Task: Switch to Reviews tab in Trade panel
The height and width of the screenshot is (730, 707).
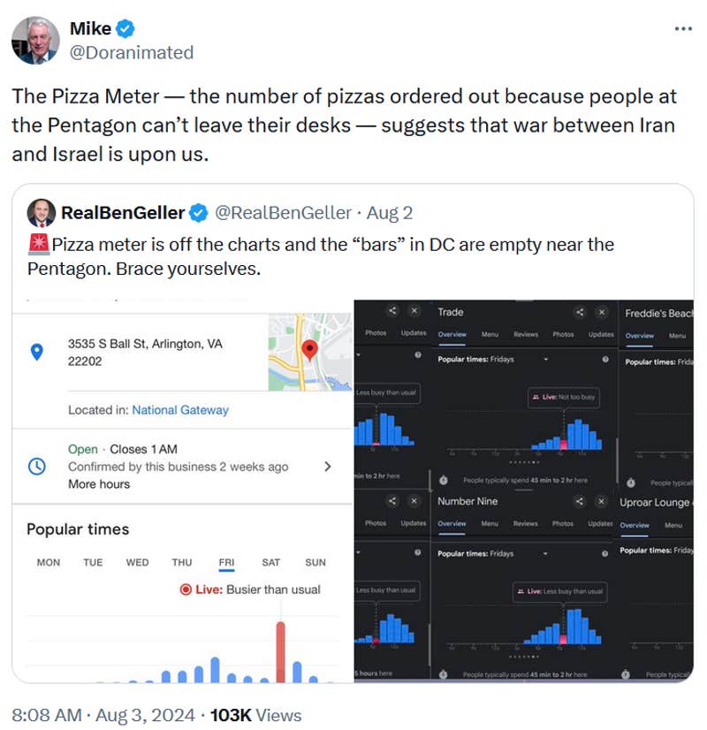Action: (526, 334)
